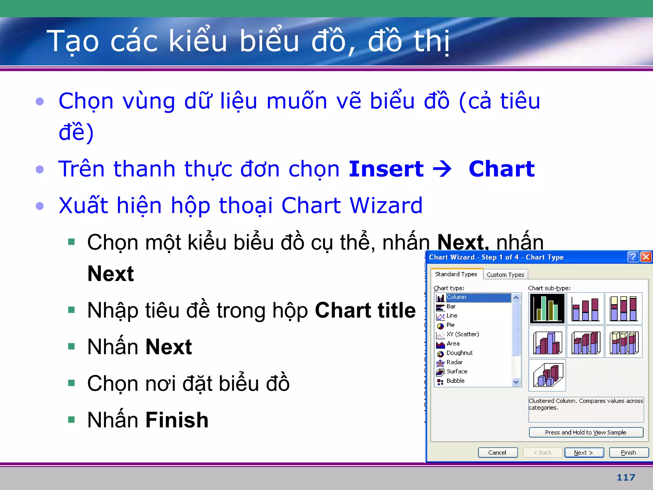Choose the Clustered Column sub-type thumbnail

pos(547,308)
